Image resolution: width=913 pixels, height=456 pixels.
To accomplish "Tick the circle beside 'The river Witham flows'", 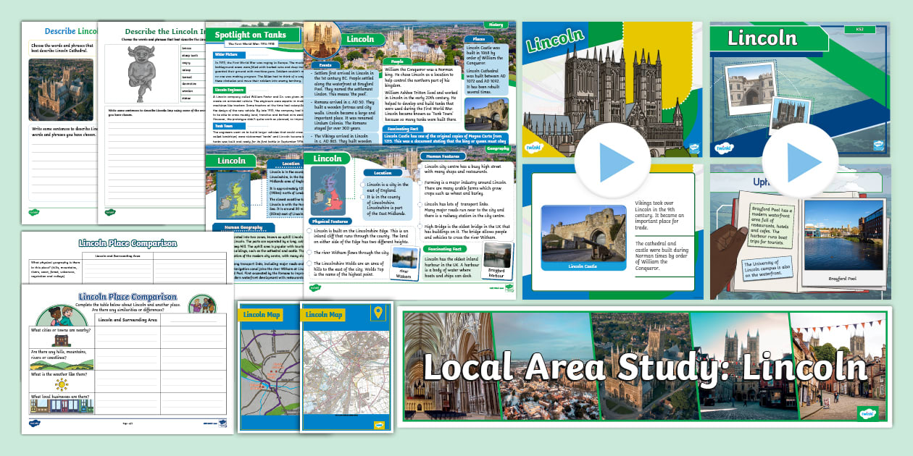I will coord(309,253).
